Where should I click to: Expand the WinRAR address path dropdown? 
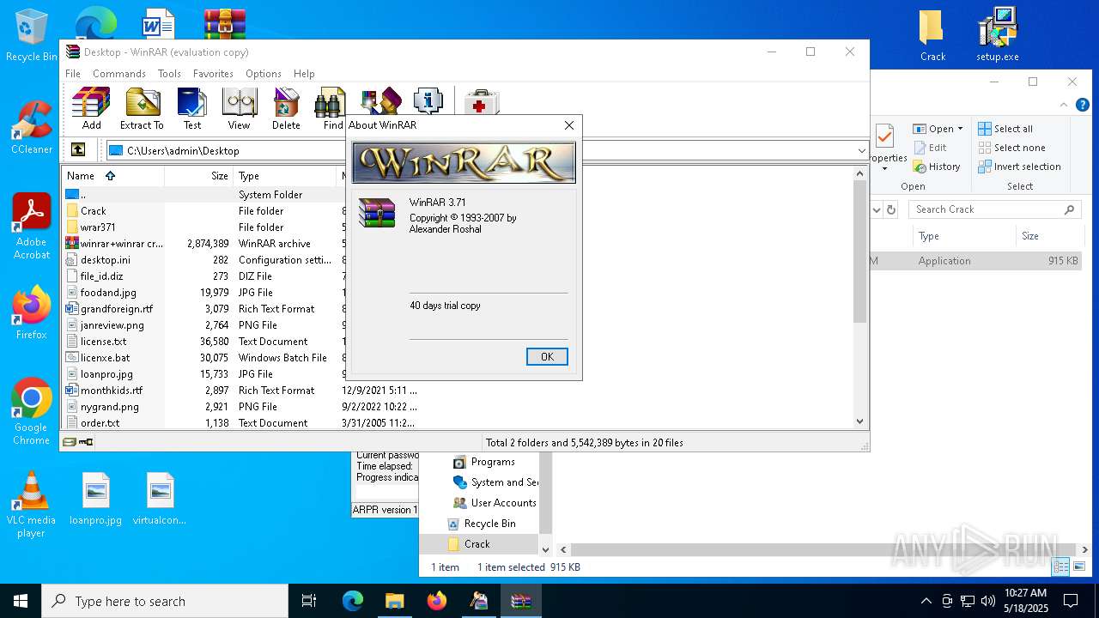(x=861, y=150)
